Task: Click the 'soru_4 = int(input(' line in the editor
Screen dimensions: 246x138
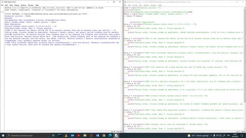Action: [x=175, y=67]
